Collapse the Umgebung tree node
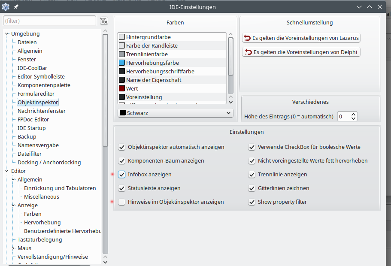 [x=6, y=34]
